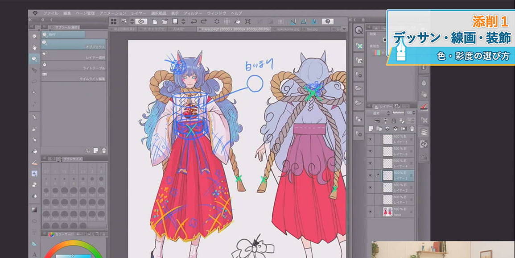Click the Delete layer trash icon in layer panel
The width and height of the screenshot is (515, 258).
pyautogui.click(x=412, y=129)
